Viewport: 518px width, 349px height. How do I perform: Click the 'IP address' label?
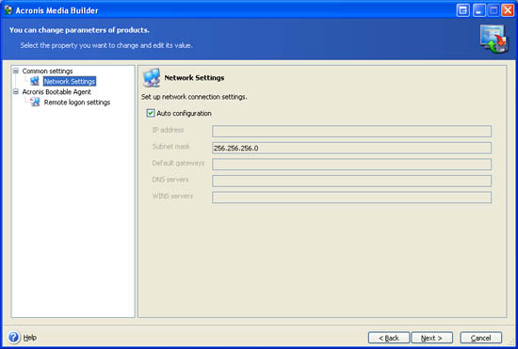(x=168, y=130)
